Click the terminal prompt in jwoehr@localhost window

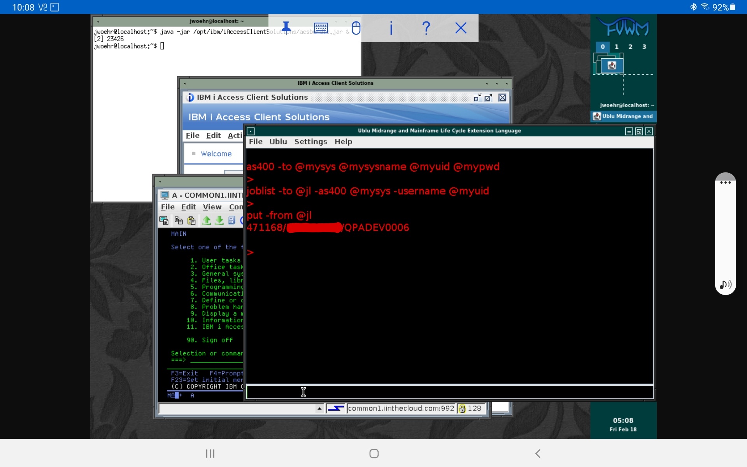(x=129, y=46)
